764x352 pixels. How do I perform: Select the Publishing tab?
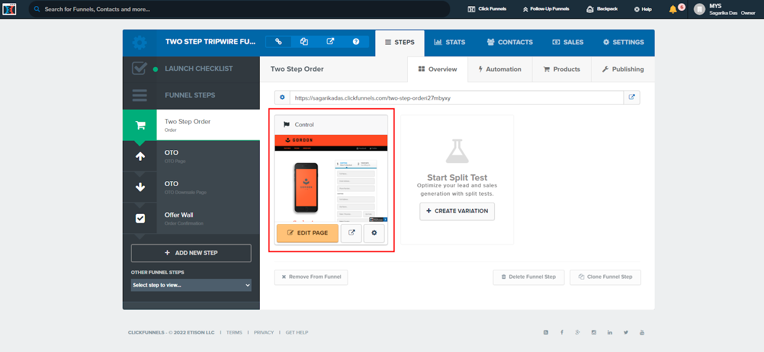[x=623, y=69]
